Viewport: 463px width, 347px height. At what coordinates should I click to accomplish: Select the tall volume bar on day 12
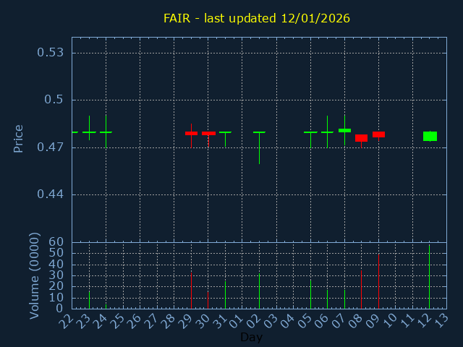[429, 278]
